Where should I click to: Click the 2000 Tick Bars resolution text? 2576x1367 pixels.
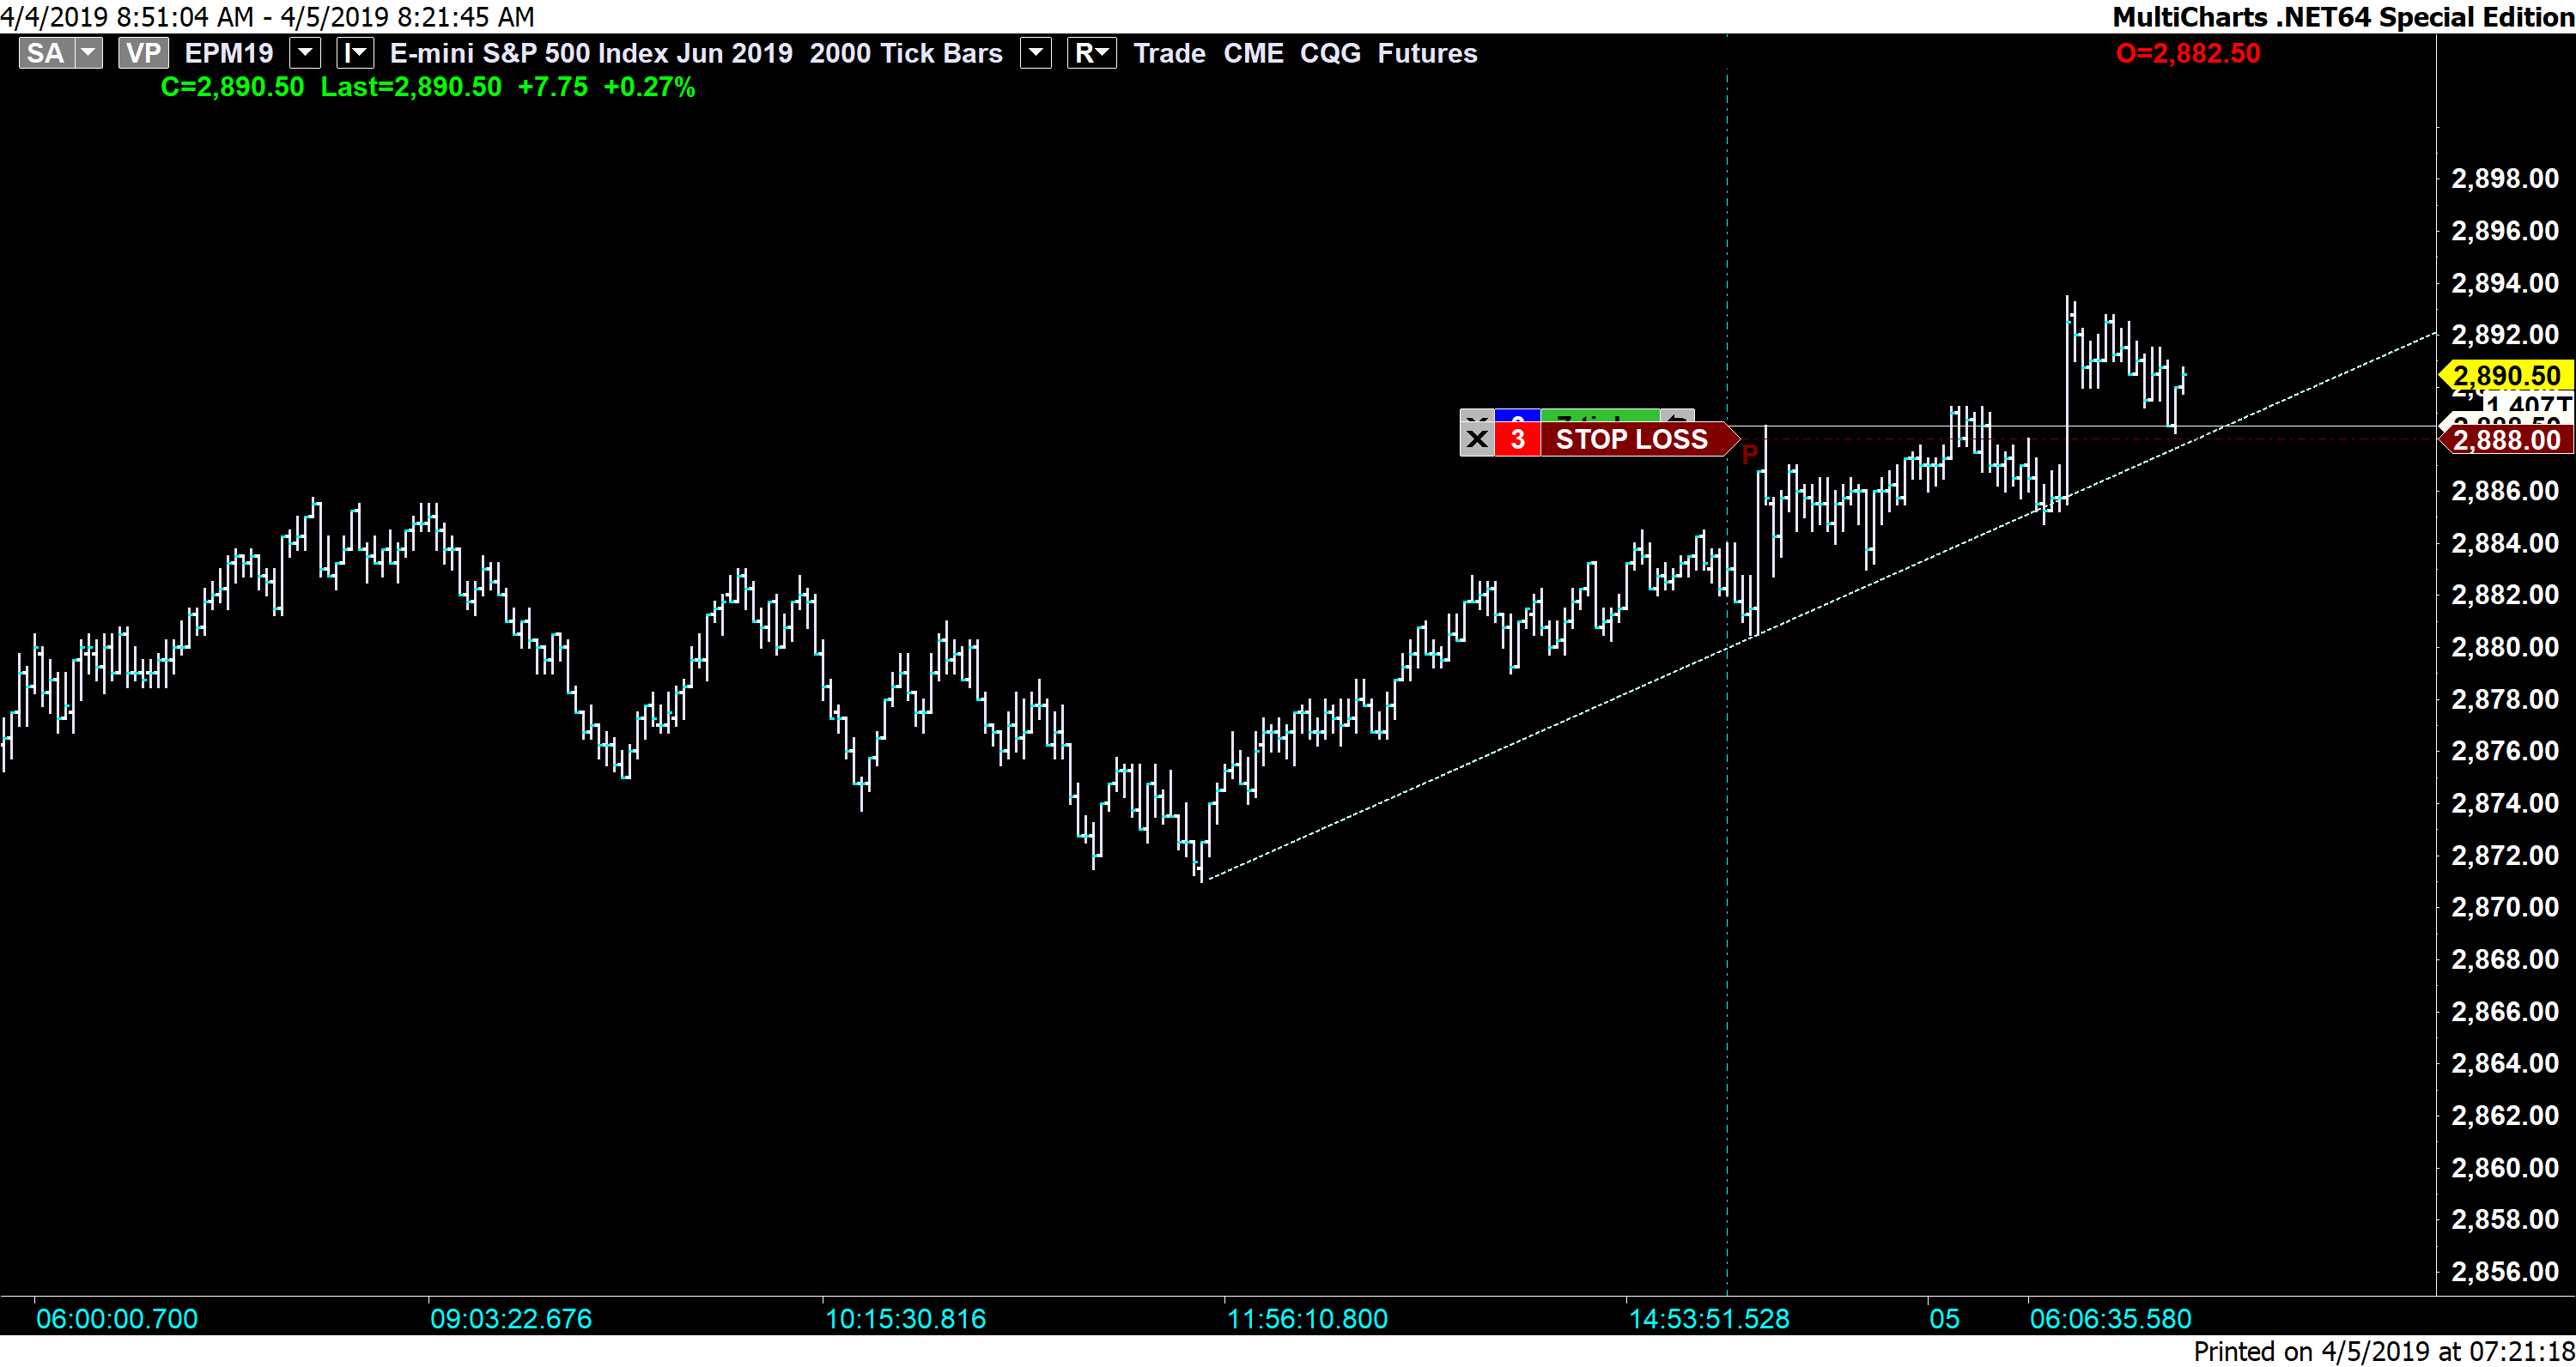point(906,53)
